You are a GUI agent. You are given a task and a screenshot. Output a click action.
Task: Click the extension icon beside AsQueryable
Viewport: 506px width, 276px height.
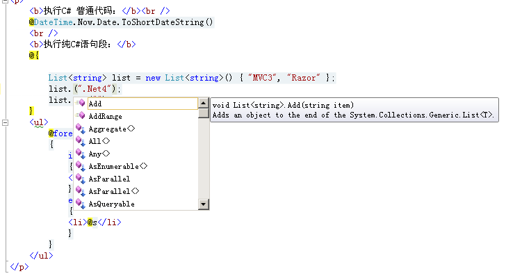(81, 204)
